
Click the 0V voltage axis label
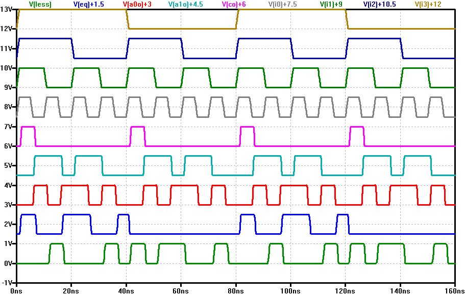[x=9, y=264]
